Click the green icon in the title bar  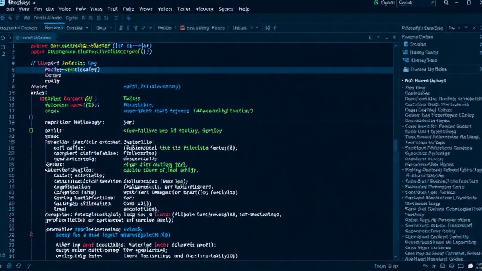(376, 3)
